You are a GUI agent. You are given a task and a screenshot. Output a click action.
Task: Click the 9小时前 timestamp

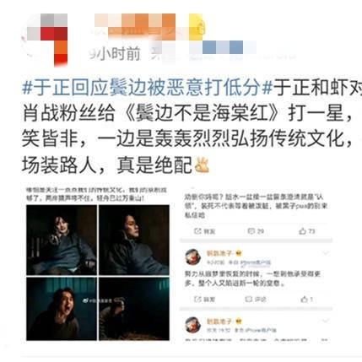click(115, 53)
